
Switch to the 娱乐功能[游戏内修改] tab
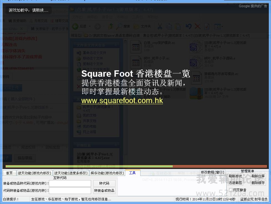[x=107, y=173]
